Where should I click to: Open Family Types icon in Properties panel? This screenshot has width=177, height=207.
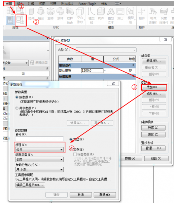(21, 20)
